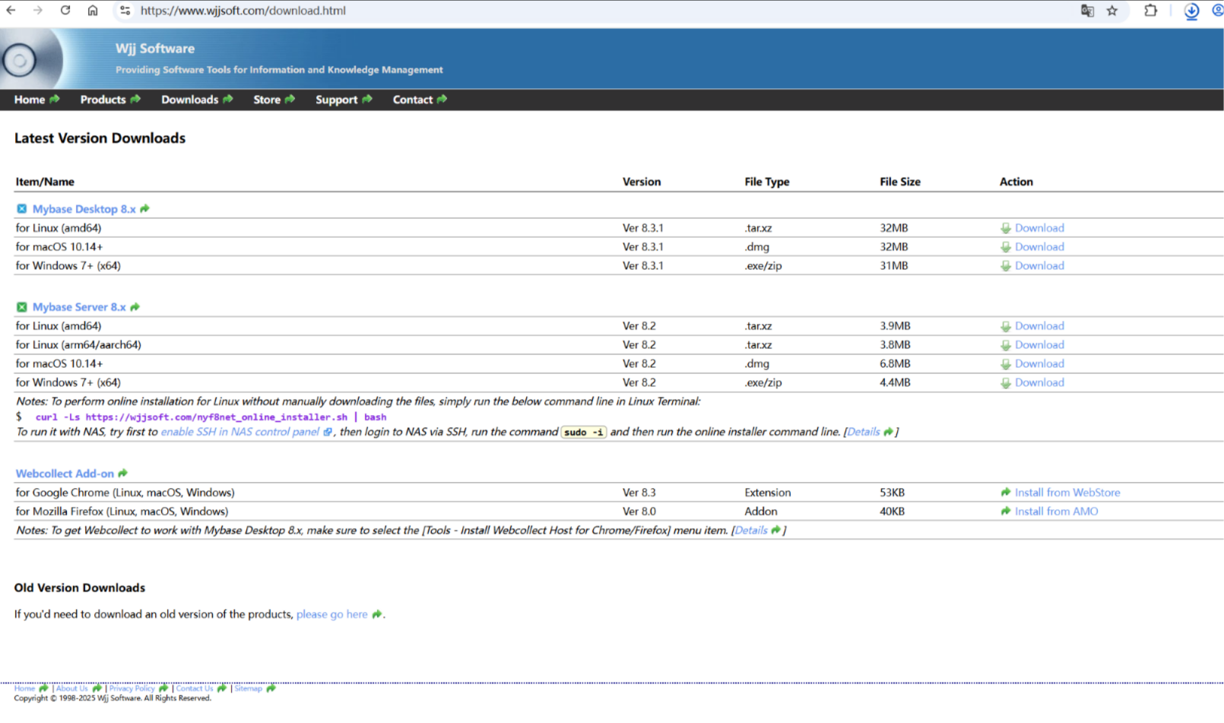Click the 'Item/Name' column header
The image size is (1224, 723).
(x=45, y=182)
